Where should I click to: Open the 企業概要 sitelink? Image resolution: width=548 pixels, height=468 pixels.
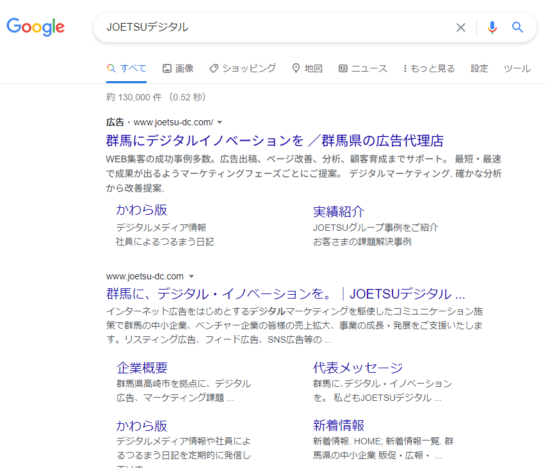(x=142, y=368)
